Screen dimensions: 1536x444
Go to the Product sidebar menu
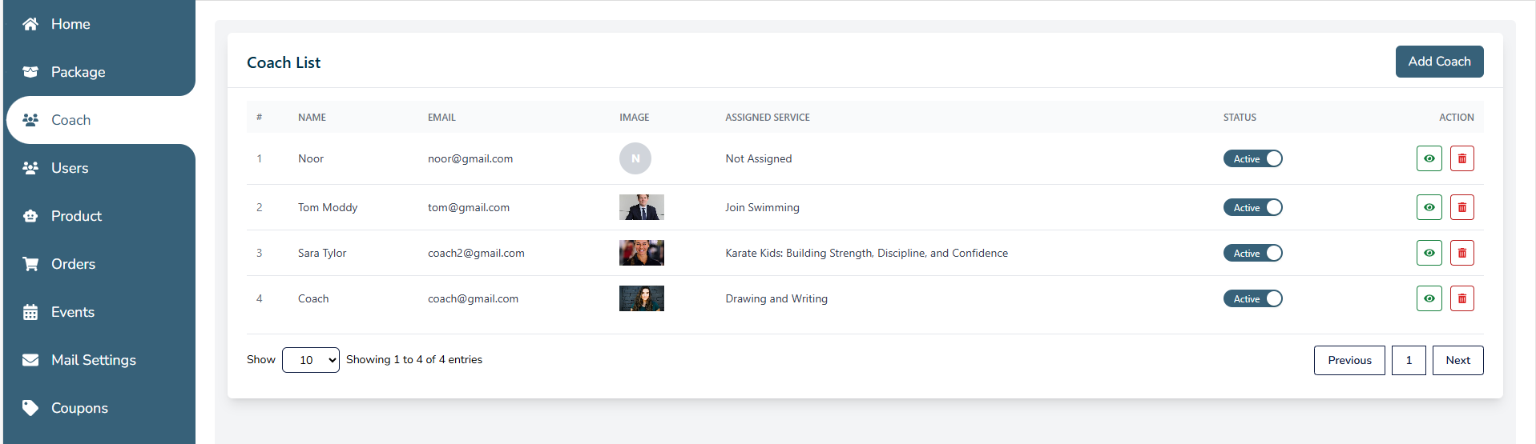click(x=76, y=216)
